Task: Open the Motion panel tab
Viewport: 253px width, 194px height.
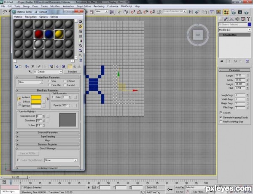Action: point(237,19)
